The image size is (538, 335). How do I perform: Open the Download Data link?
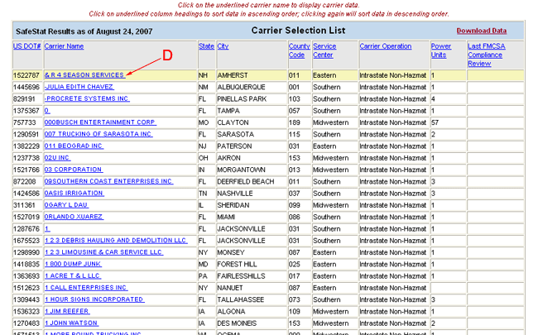pyautogui.click(x=482, y=31)
